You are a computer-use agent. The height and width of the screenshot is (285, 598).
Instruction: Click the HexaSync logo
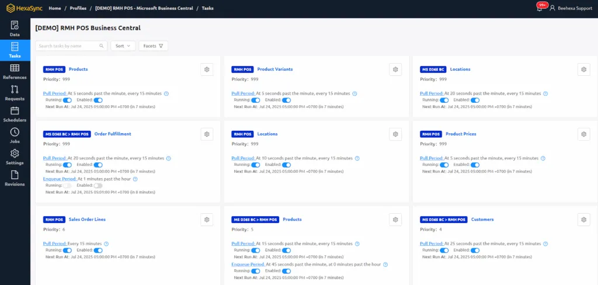point(25,8)
